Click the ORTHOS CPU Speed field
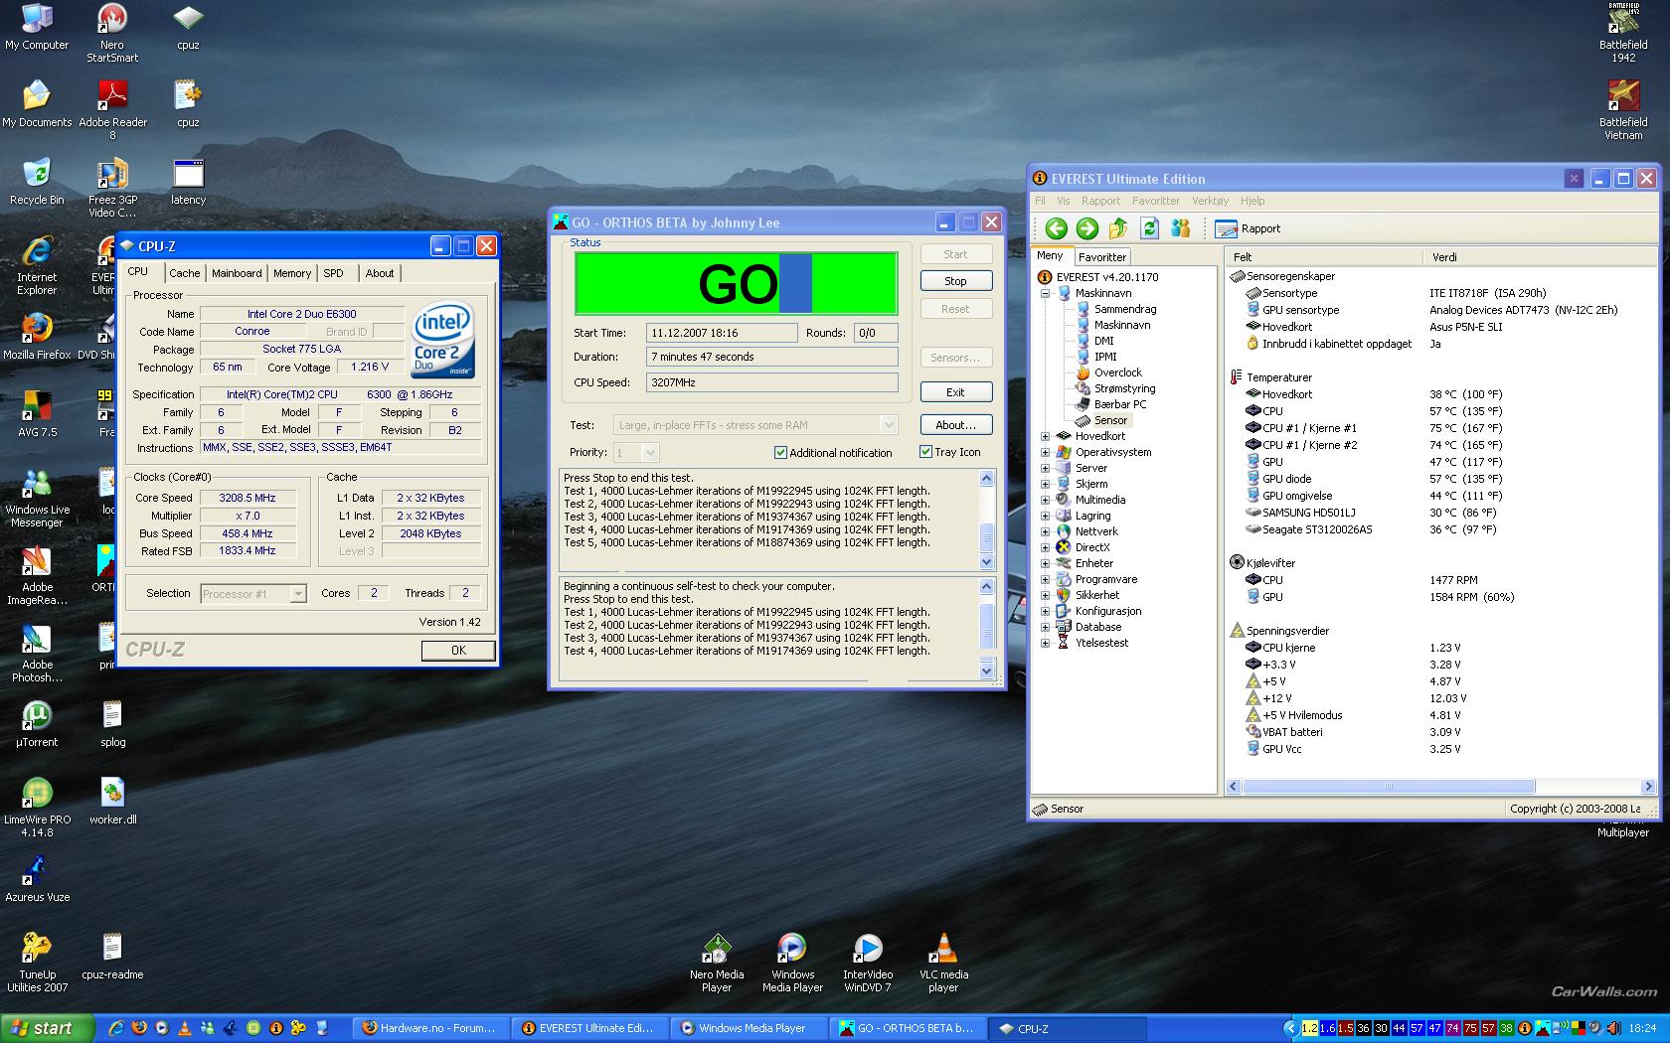 coord(771,382)
